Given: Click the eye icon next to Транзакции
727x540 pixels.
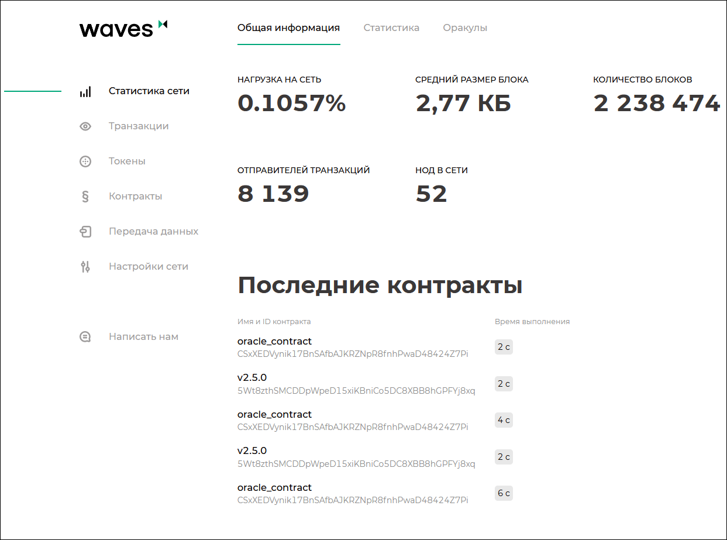Looking at the screenshot, I should coord(85,126).
